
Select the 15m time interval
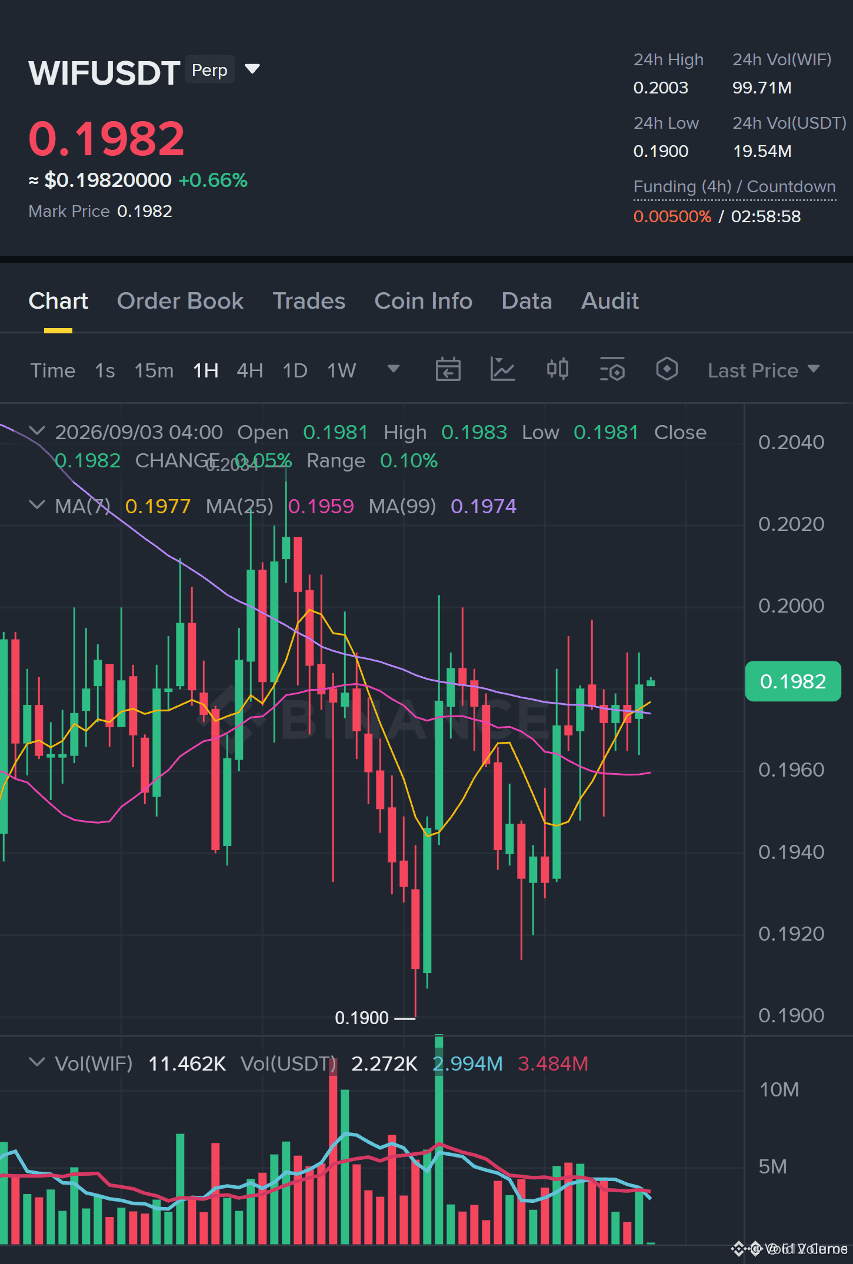[154, 370]
